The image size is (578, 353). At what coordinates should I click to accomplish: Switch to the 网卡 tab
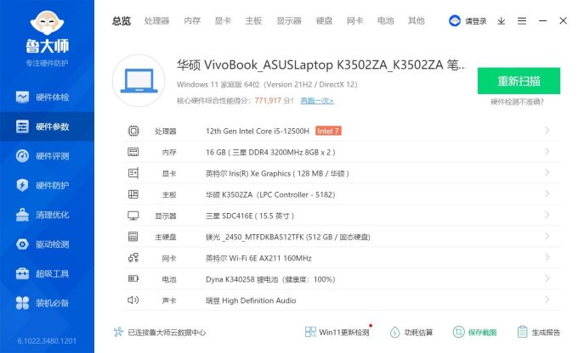point(354,21)
